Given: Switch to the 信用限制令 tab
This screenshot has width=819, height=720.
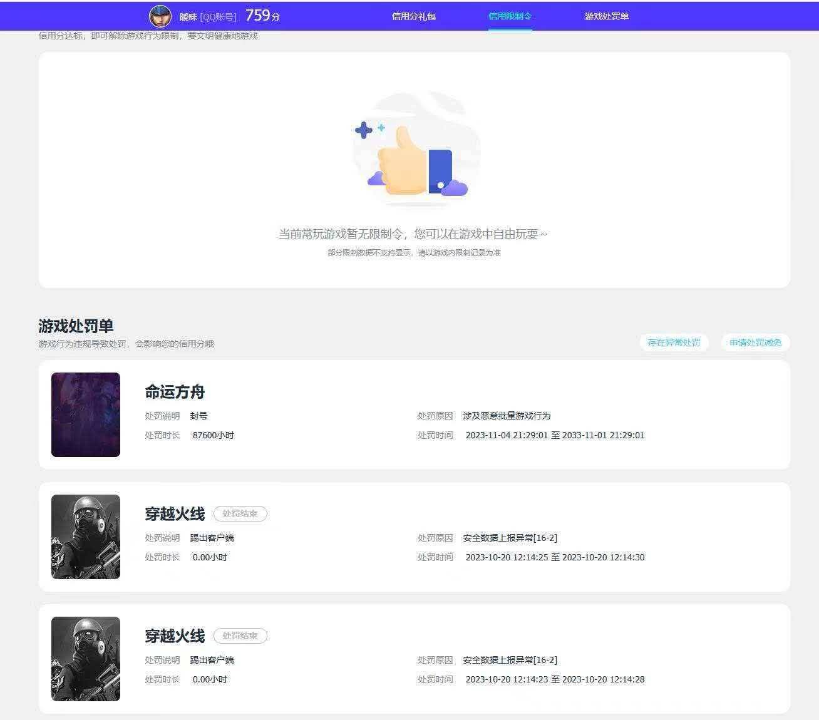Looking at the screenshot, I should 510,16.
